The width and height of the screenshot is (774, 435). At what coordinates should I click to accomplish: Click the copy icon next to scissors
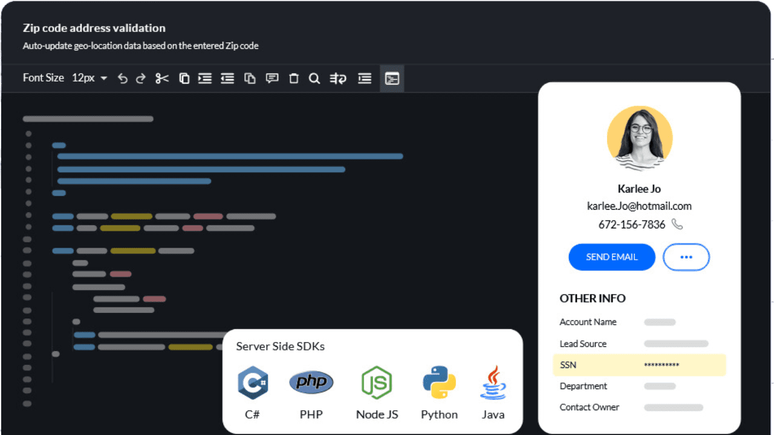pos(184,79)
